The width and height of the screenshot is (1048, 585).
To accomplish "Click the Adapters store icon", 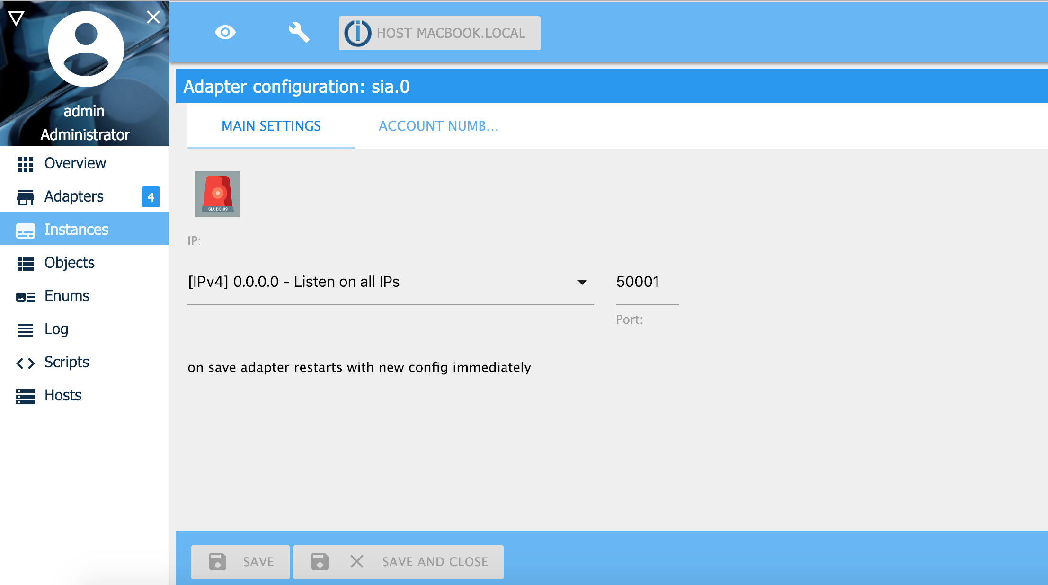I will point(25,197).
